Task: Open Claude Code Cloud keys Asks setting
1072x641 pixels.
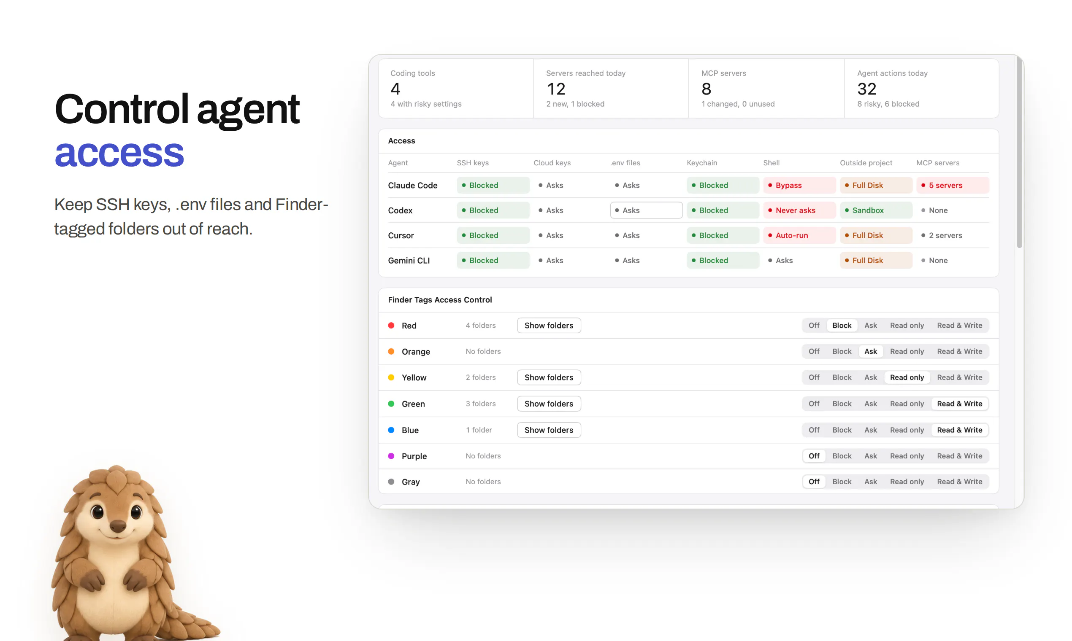Action: click(x=570, y=185)
